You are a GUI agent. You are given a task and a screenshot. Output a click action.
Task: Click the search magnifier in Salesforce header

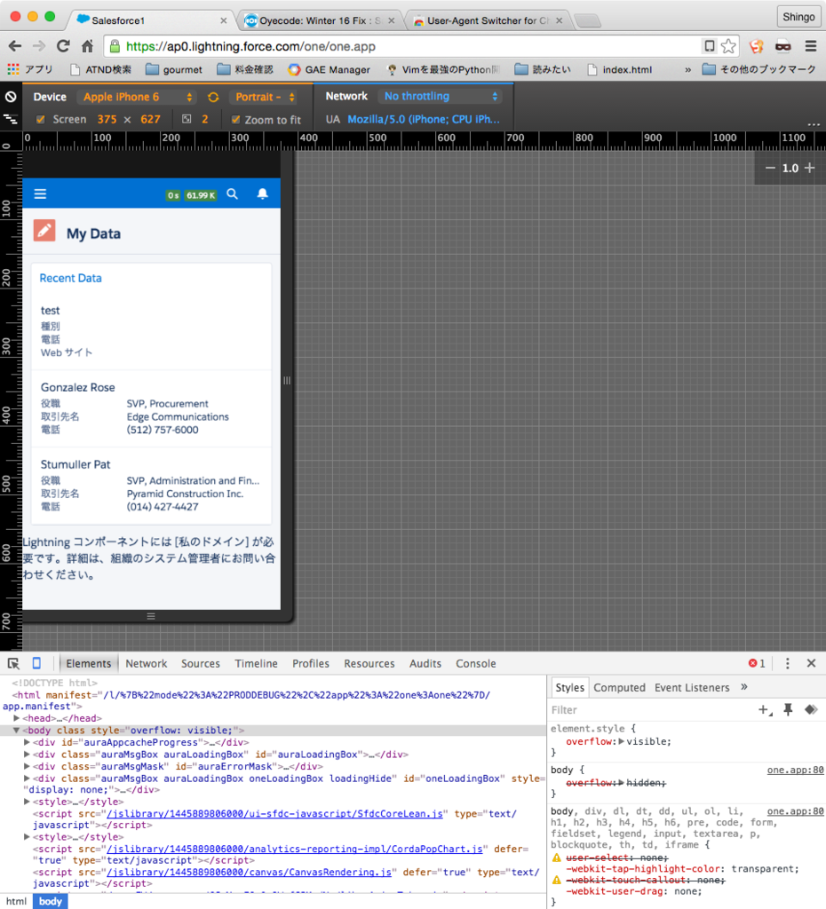point(232,194)
